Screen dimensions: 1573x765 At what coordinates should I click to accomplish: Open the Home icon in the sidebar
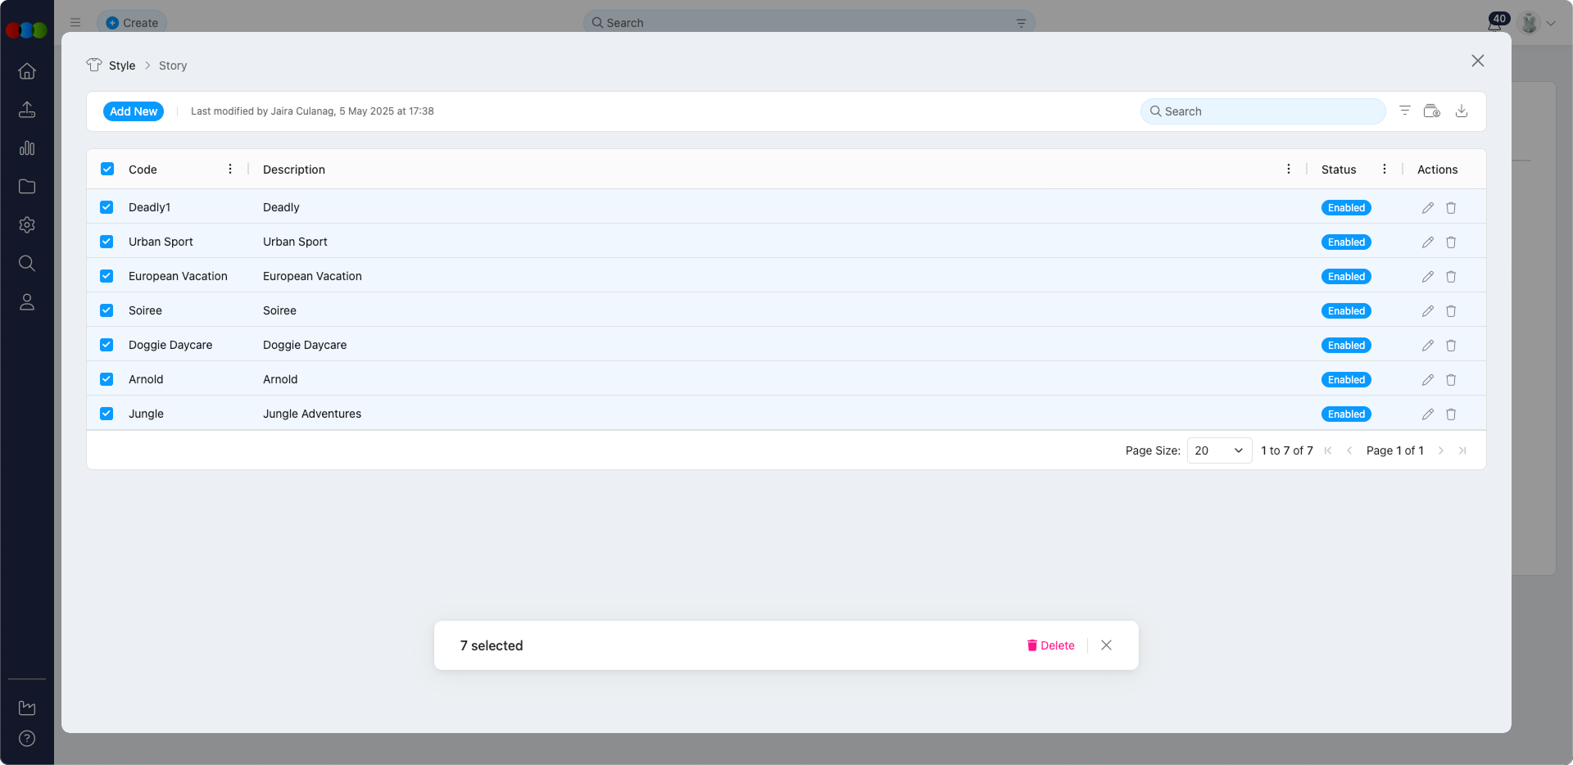coord(27,72)
